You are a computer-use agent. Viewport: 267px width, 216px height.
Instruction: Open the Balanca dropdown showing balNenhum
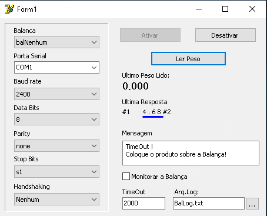pos(56,42)
